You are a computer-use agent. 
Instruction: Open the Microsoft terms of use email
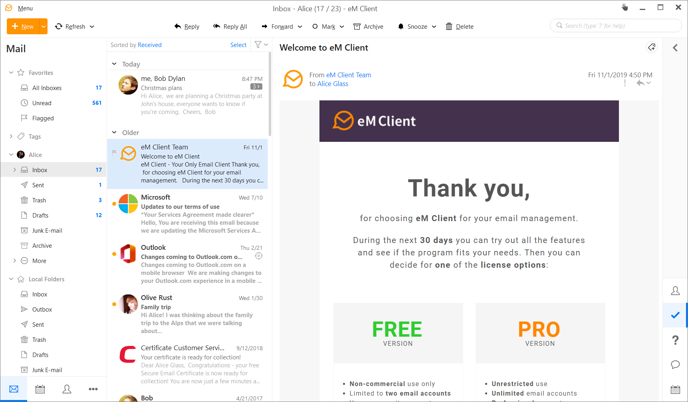coord(188,214)
